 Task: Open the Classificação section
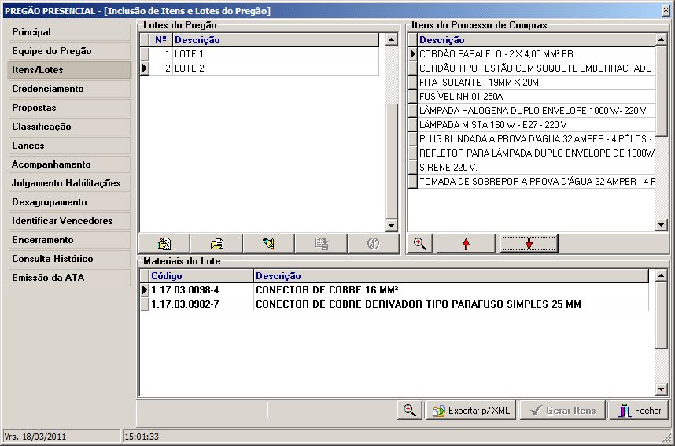[x=69, y=127]
